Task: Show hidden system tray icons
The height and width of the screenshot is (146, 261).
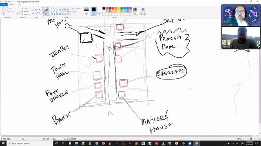Action: [x=224, y=143]
